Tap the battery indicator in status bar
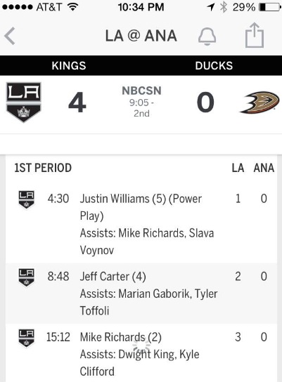 [269, 7]
